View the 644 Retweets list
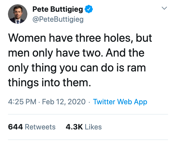 (x=32, y=127)
